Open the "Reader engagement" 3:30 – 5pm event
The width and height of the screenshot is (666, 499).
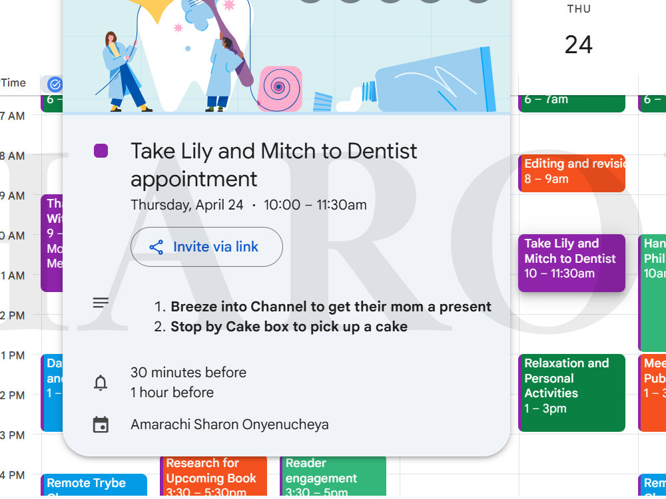click(334, 476)
